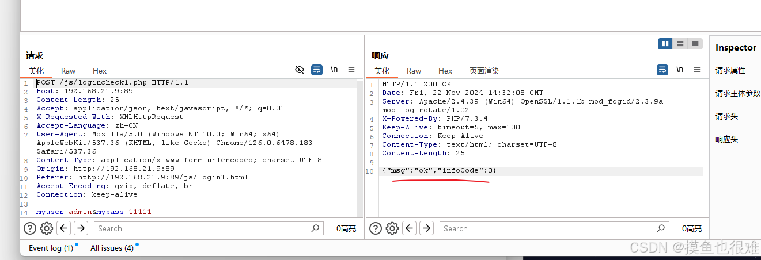Toggle word wrap icon in response panel
Screen dimensions: 761x260
pos(662,70)
